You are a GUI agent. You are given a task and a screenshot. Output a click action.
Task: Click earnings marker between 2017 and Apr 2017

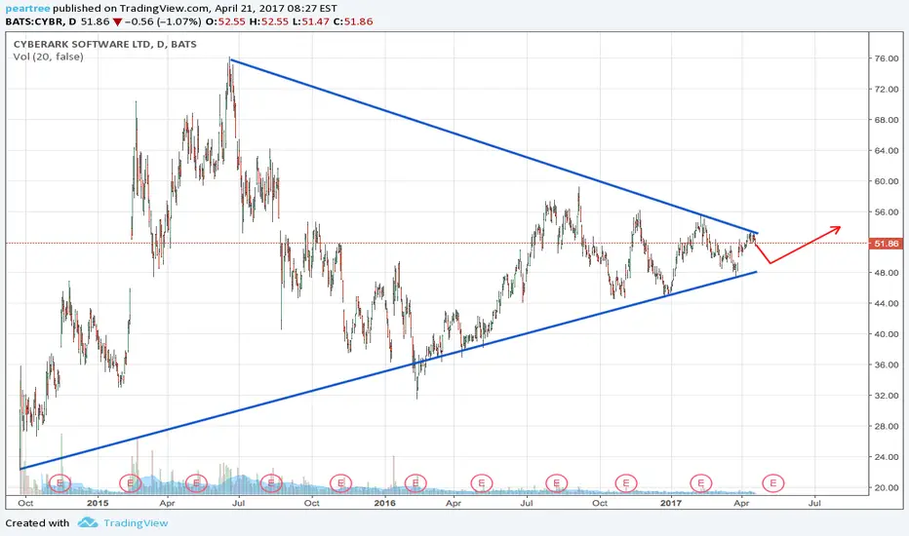point(701,482)
